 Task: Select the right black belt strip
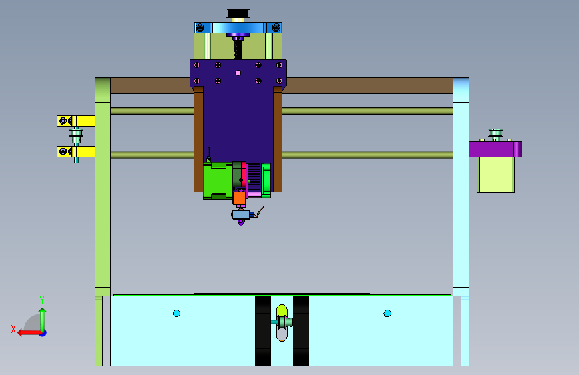301,331
